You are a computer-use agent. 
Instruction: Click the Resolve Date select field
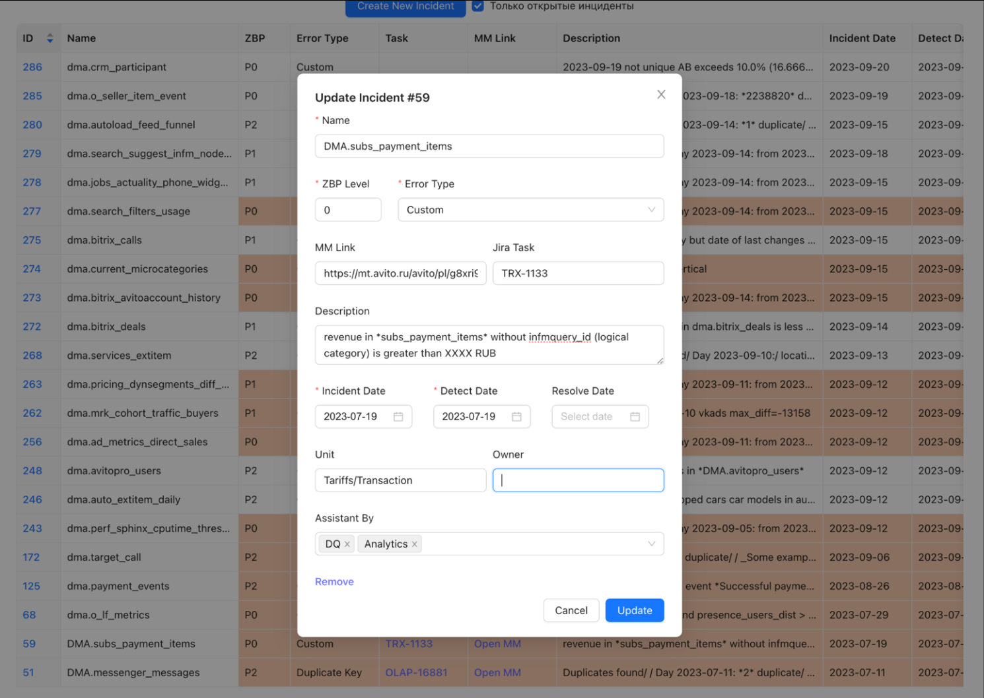(600, 417)
